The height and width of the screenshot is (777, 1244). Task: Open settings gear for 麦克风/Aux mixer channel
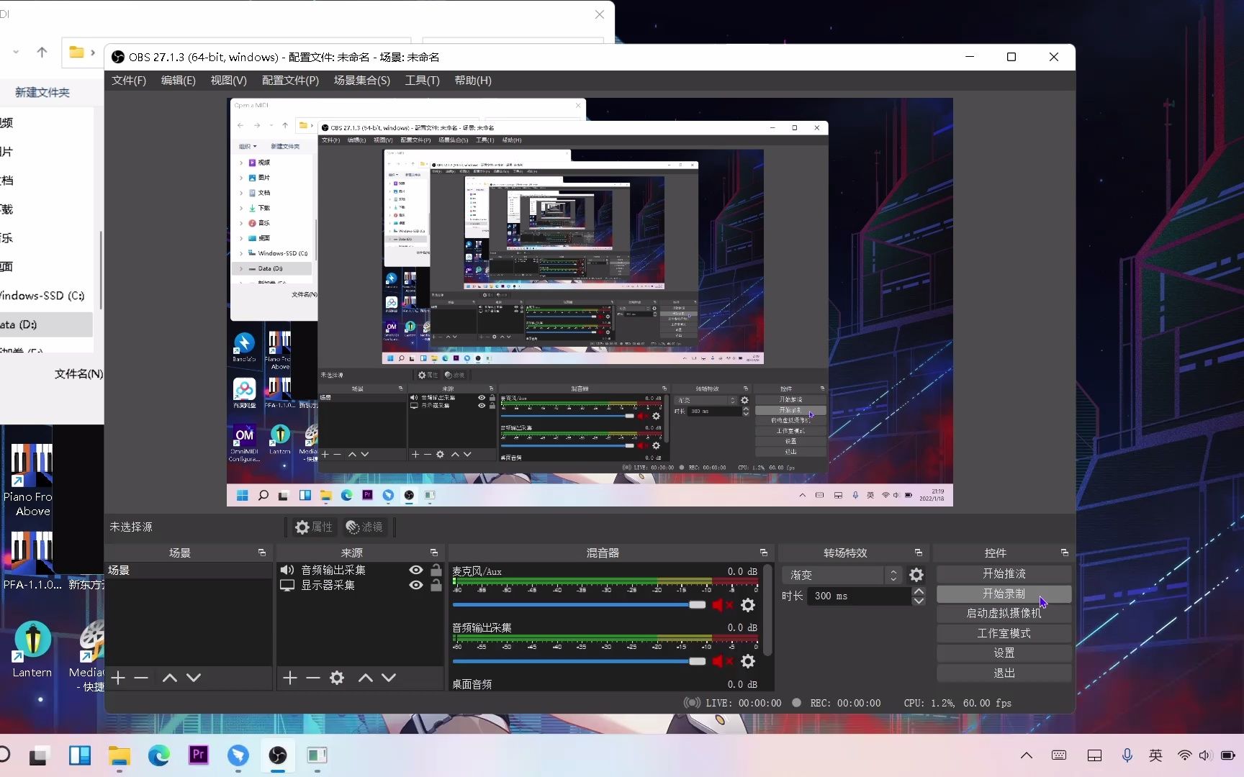(748, 605)
